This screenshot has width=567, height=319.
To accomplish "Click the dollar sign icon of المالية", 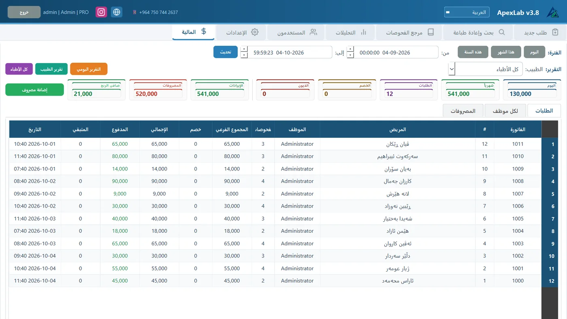I will point(204,32).
